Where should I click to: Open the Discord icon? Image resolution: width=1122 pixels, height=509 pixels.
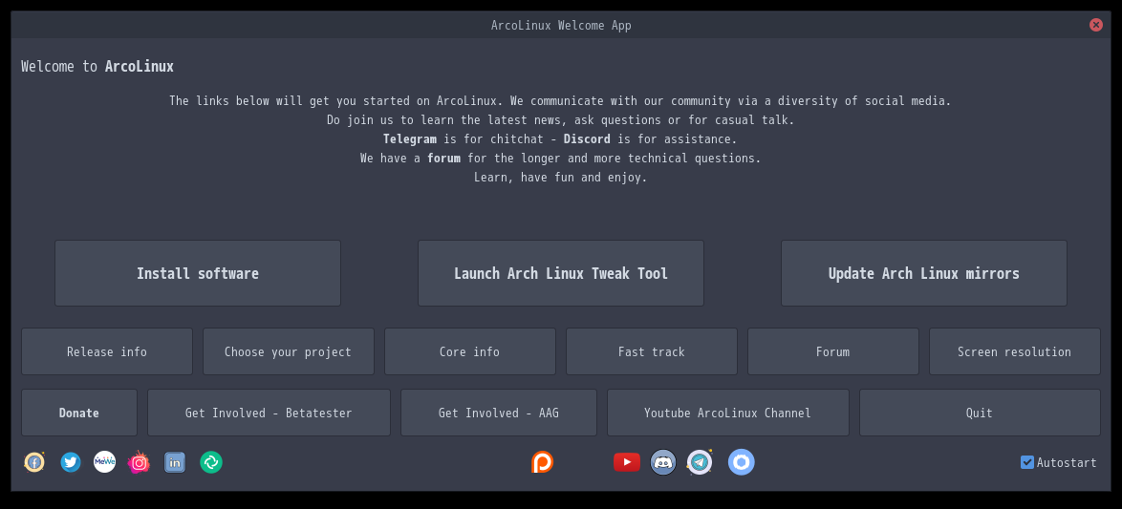[663, 462]
